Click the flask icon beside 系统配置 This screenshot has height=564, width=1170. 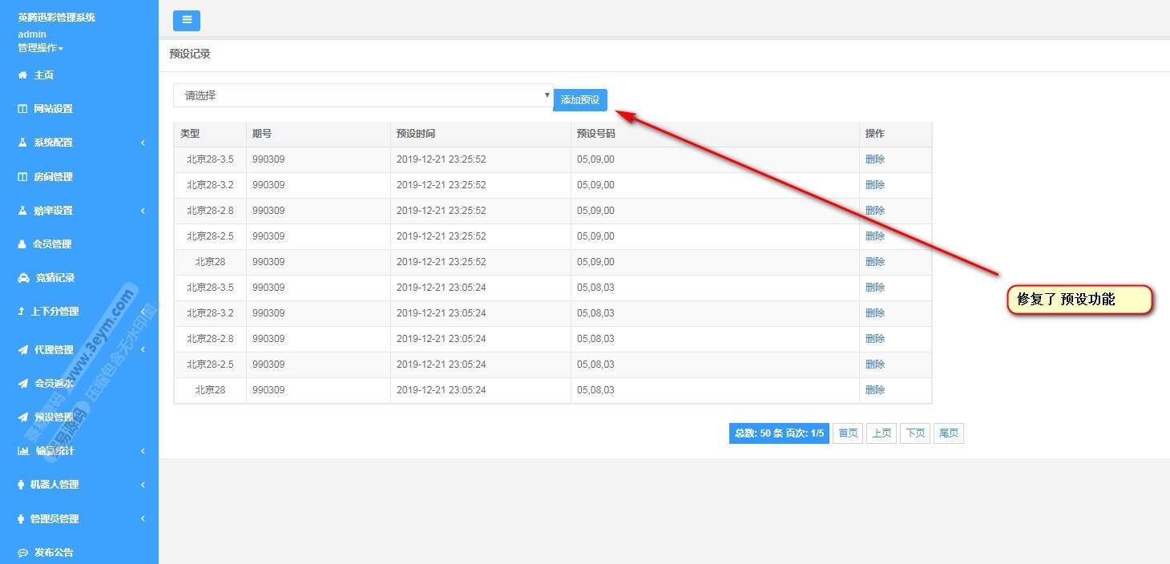click(22, 143)
